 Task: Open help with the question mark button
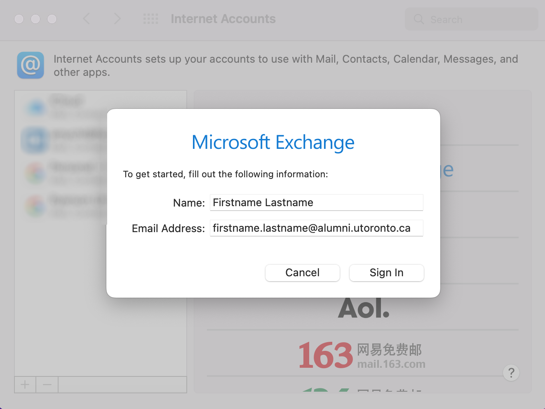511,373
